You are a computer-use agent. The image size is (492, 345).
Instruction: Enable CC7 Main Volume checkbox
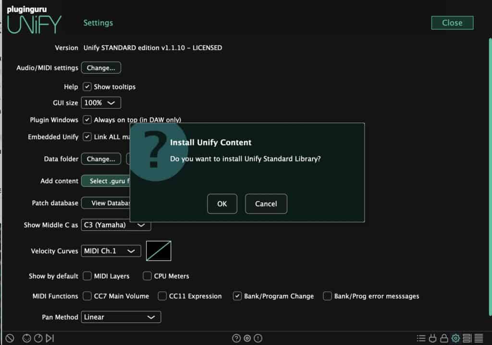[87, 296]
